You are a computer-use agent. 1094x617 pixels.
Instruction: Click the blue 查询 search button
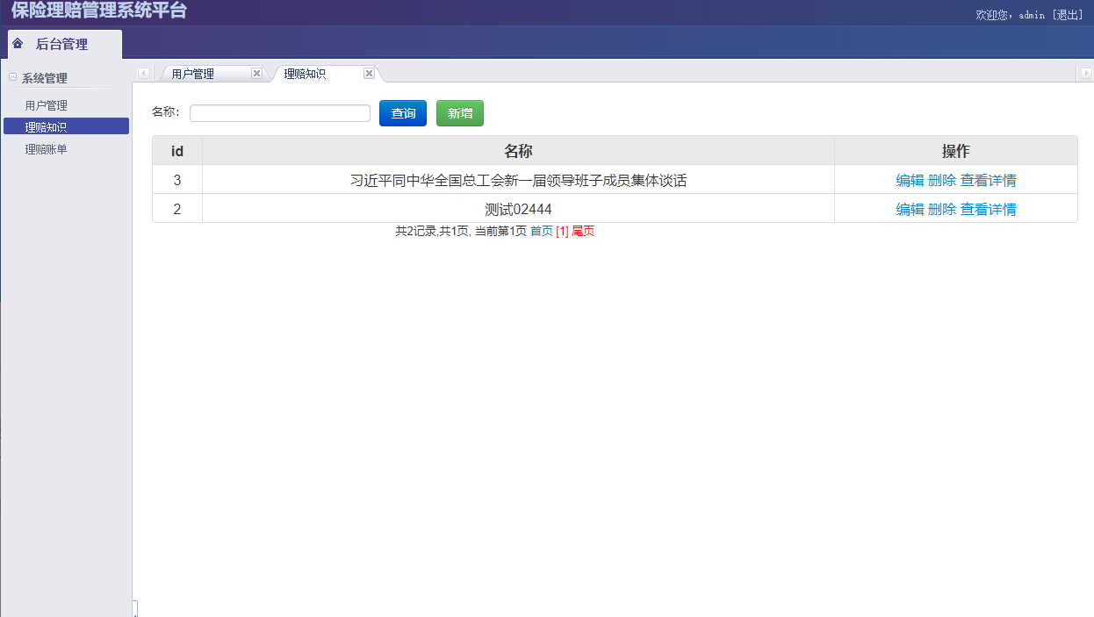pyautogui.click(x=402, y=112)
